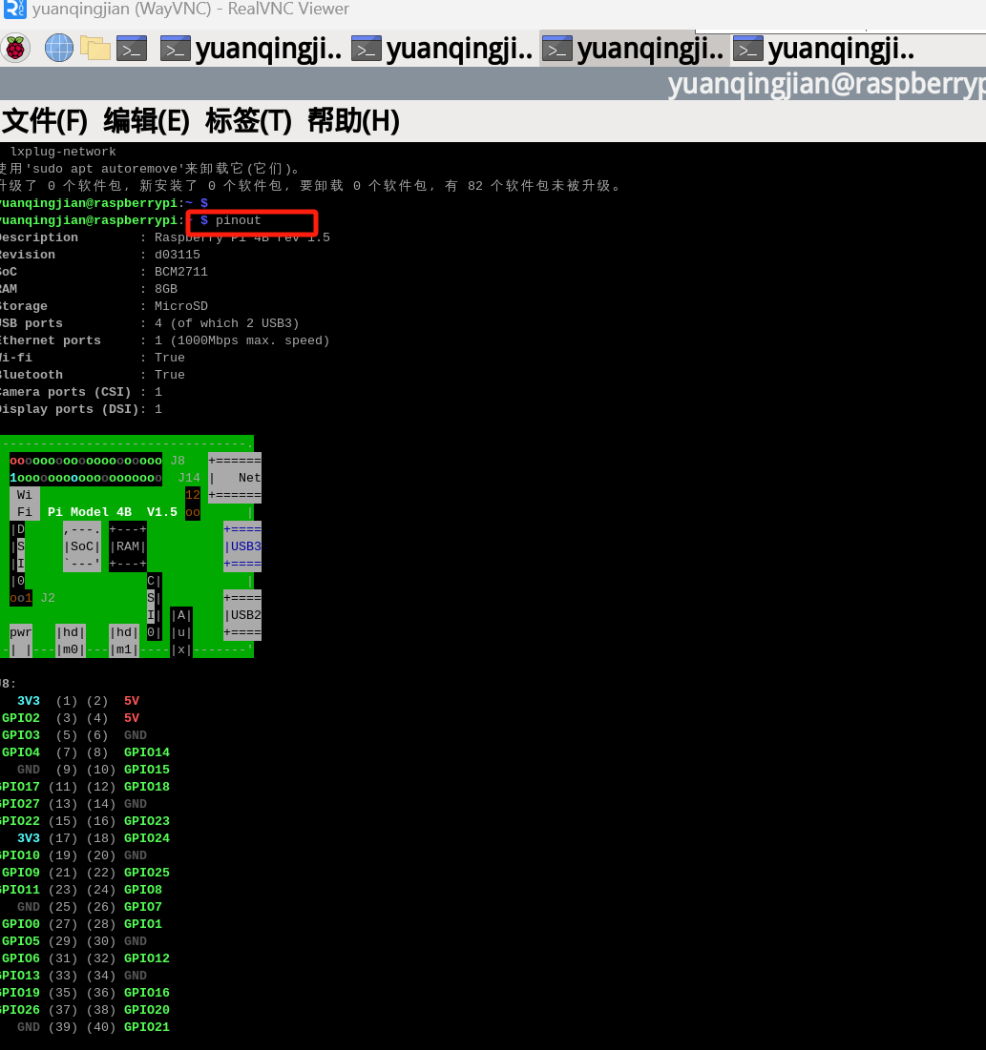Click the GND label at pin (39)
This screenshot has height=1050, width=986.
[x=28, y=1027]
